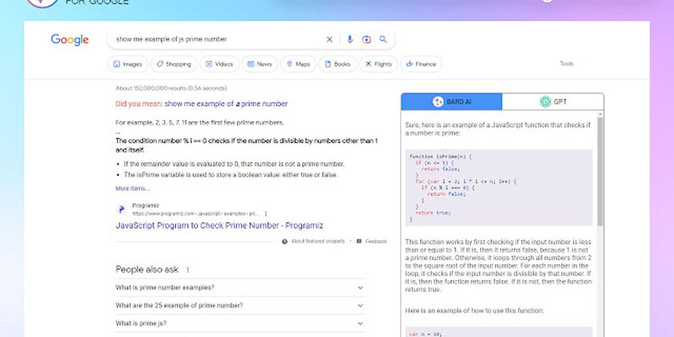Viewport: 674px width, 337px height.
Task: Filter results by Shopping
Action: point(174,64)
